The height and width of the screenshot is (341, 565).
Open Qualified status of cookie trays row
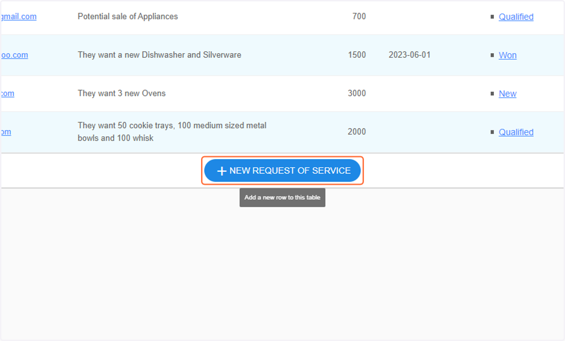coord(516,133)
